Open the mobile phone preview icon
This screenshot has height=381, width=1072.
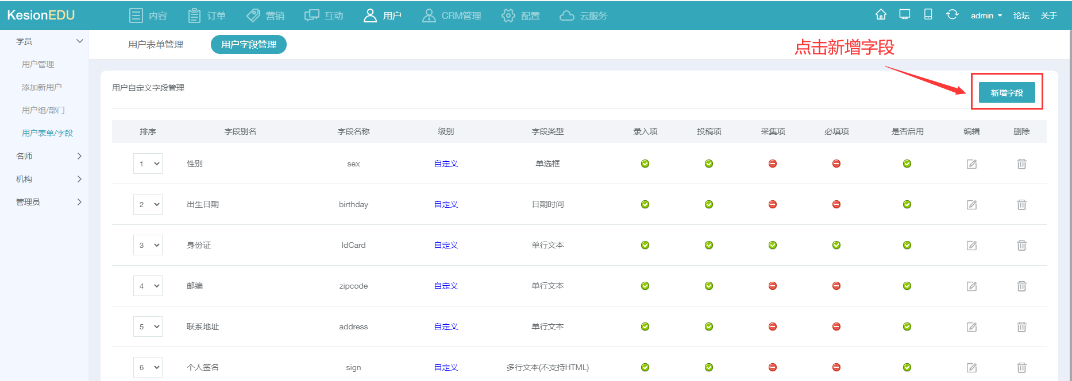928,15
